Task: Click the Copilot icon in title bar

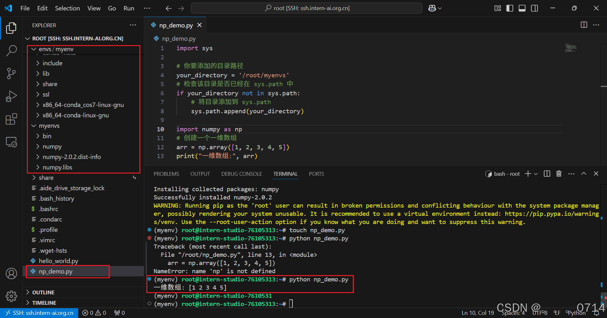Action: [432, 8]
